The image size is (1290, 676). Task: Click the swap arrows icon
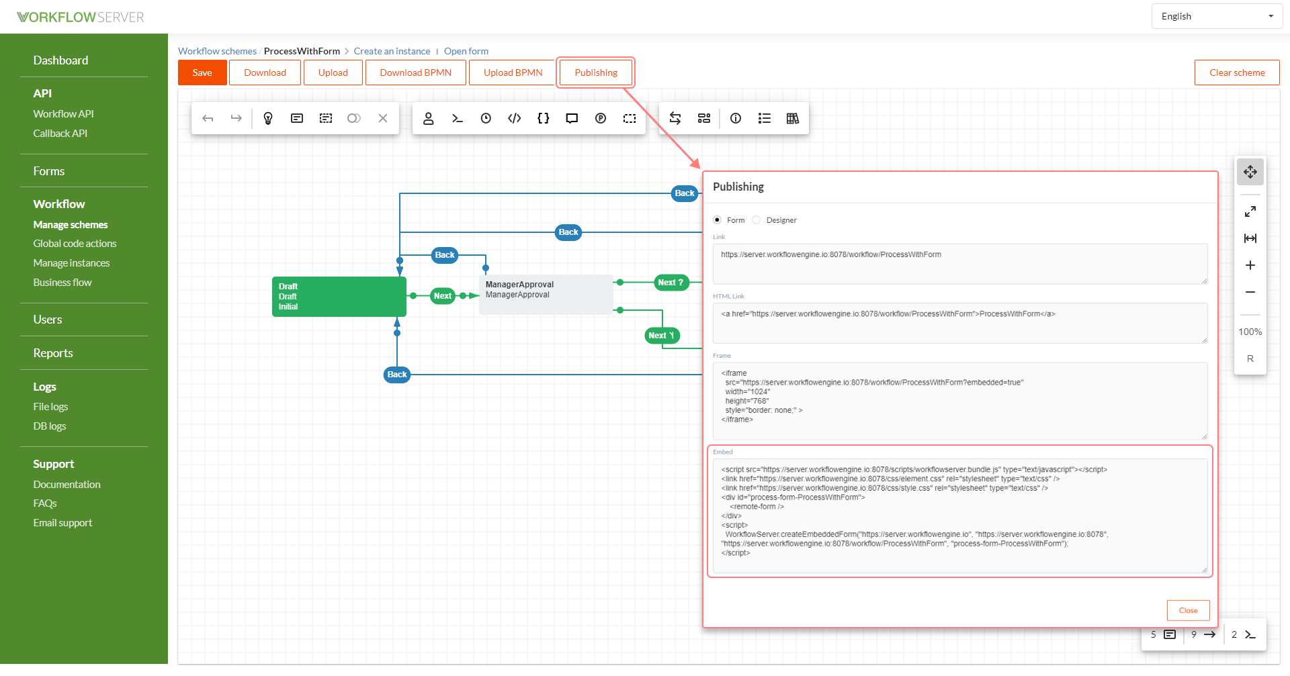[x=675, y=118]
